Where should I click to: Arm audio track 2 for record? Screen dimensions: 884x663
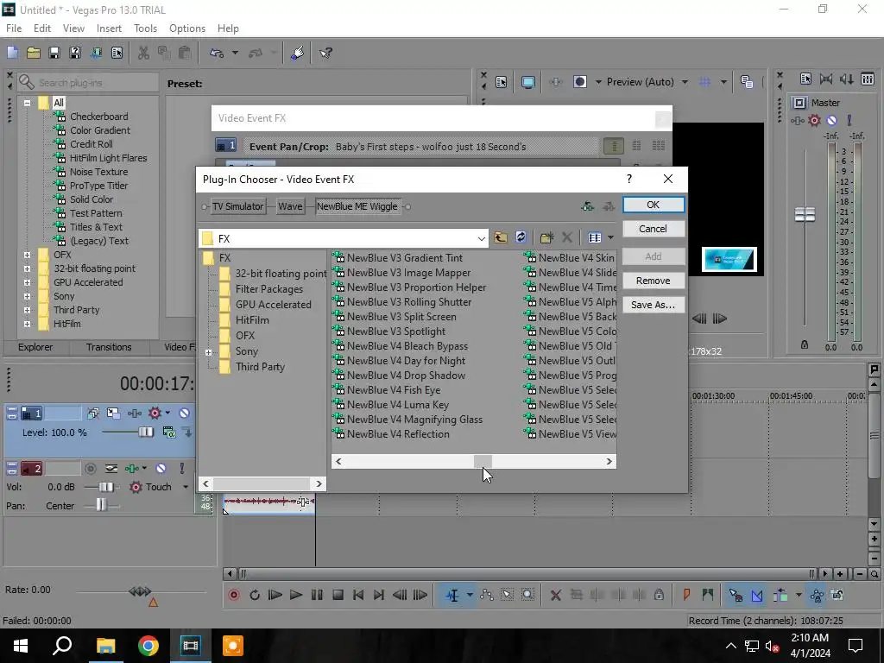(90, 469)
